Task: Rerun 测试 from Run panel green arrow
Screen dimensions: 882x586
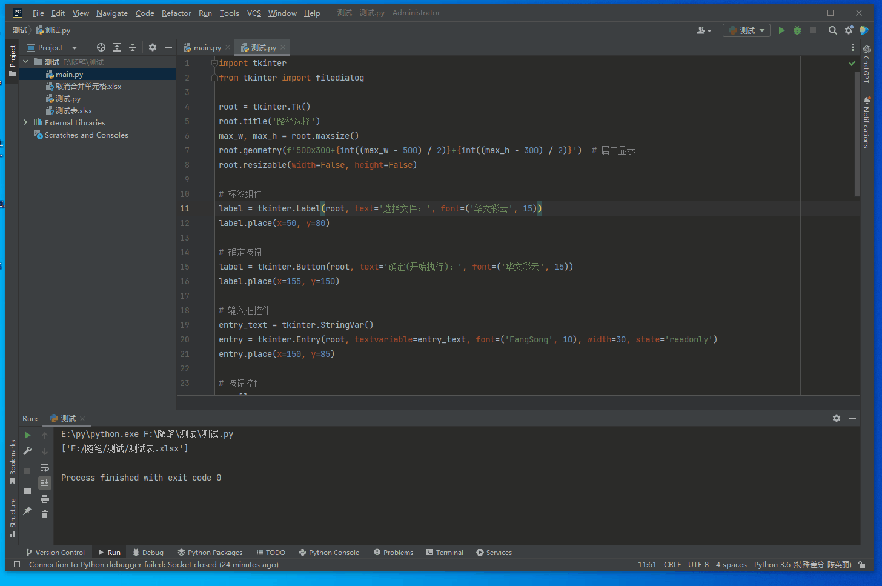Action: 27,435
